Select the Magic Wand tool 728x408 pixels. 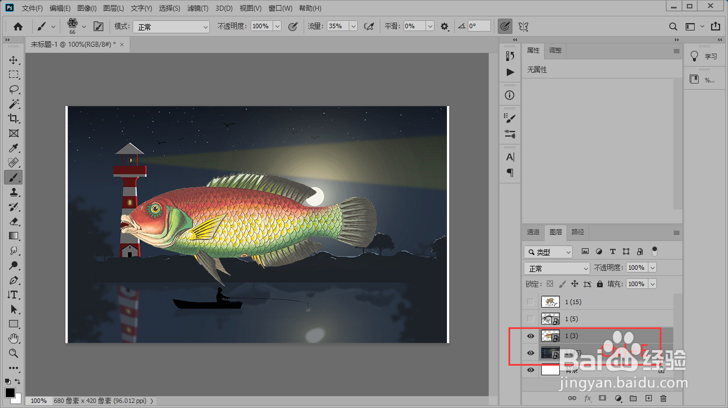[14, 104]
